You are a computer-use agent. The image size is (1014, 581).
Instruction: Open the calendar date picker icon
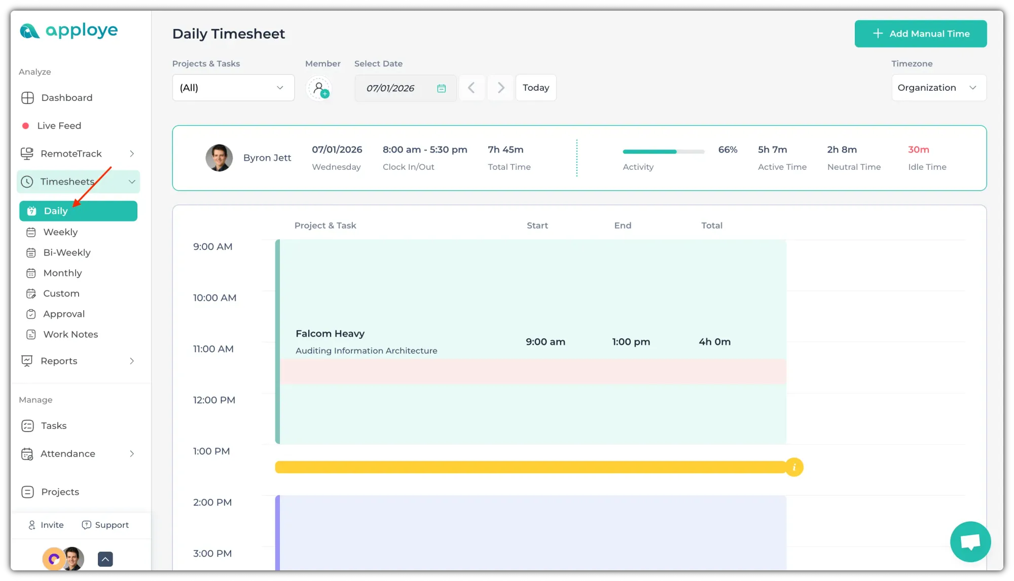click(441, 88)
